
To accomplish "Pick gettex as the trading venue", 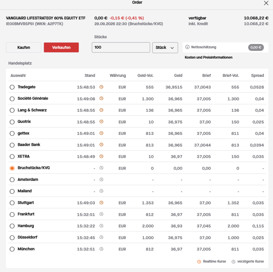I will coord(12,133).
